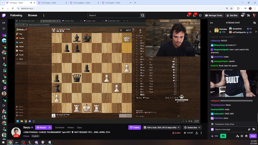Open the browser tab search dropdown arrow
Screen dimensions: 258x145
point(3,3)
